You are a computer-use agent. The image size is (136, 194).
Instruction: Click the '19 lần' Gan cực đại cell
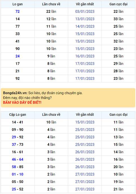[118, 182]
